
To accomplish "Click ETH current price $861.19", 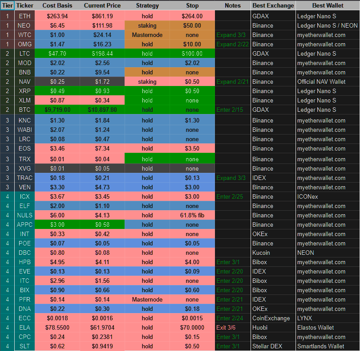I will pos(102,16).
